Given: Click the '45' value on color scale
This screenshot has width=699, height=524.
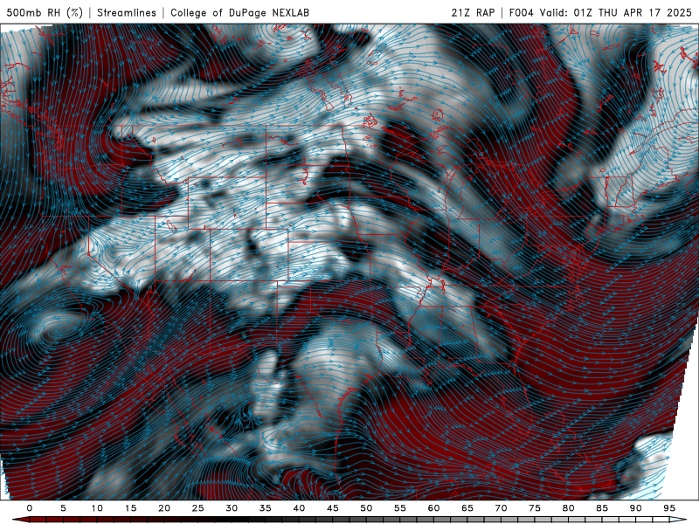Looking at the screenshot, I should (333, 508).
